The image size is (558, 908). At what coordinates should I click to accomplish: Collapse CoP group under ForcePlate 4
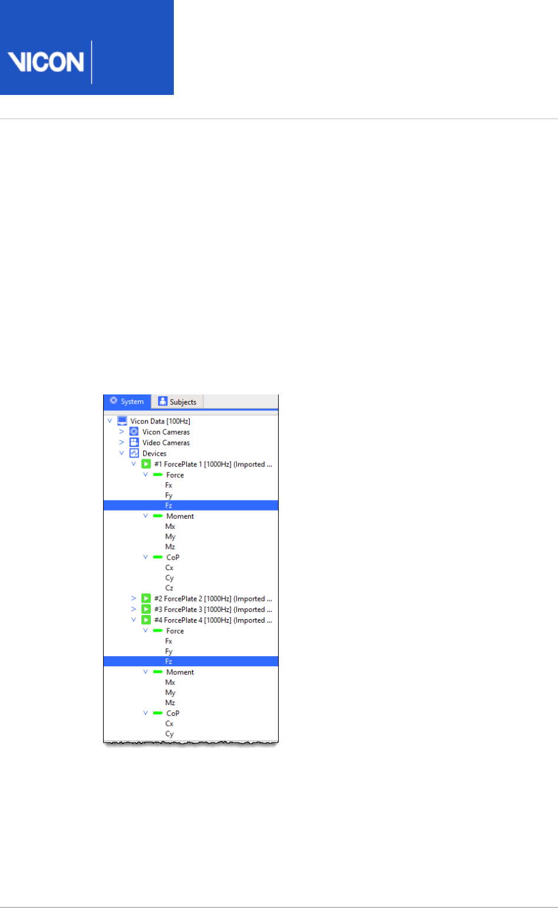tap(146, 713)
